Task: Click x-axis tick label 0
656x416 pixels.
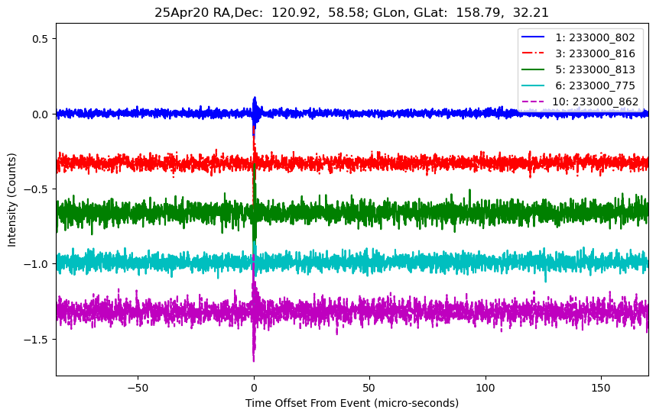Action: 254,388
